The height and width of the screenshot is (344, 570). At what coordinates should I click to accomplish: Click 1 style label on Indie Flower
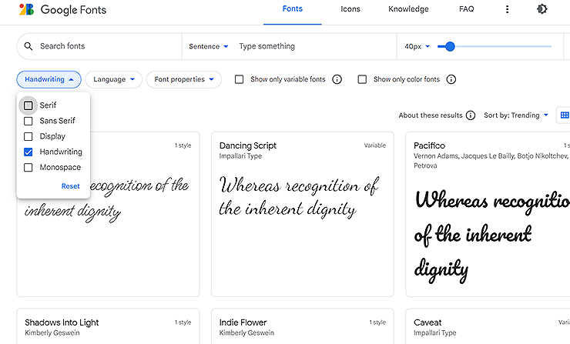click(377, 322)
